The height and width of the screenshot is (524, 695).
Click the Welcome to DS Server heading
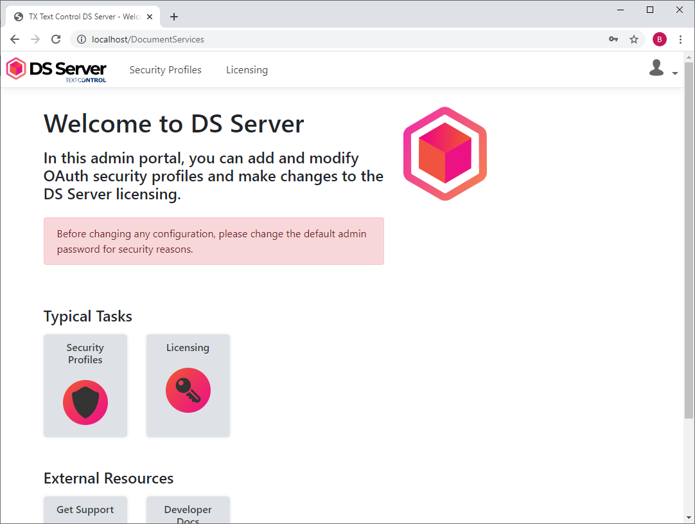click(x=173, y=123)
